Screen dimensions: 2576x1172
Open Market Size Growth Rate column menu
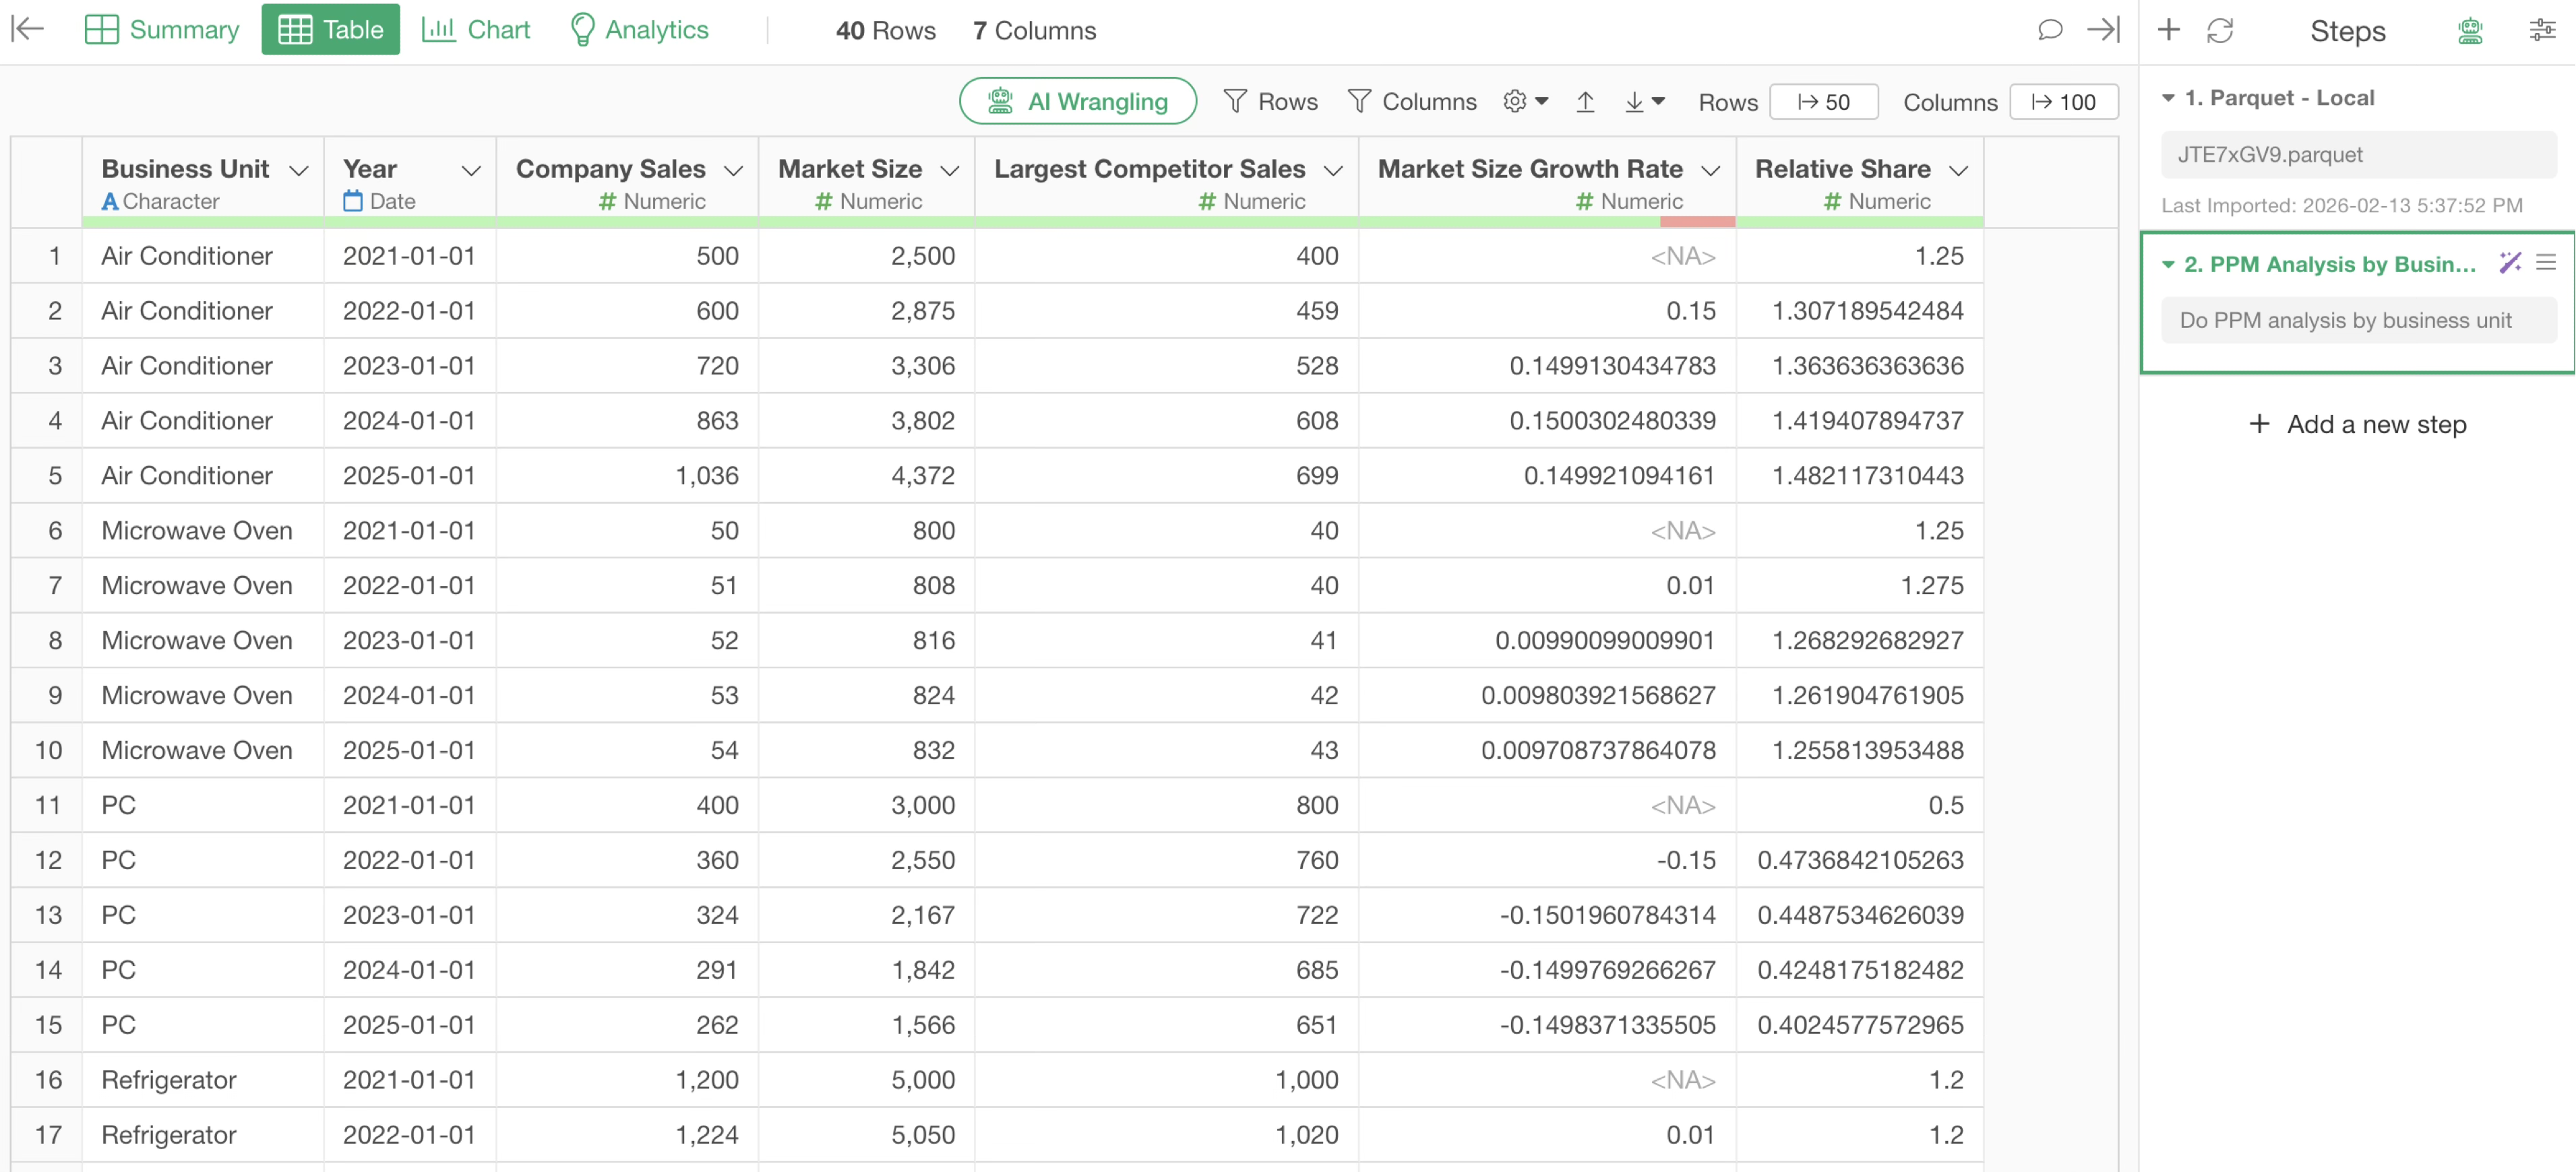[1711, 171]
